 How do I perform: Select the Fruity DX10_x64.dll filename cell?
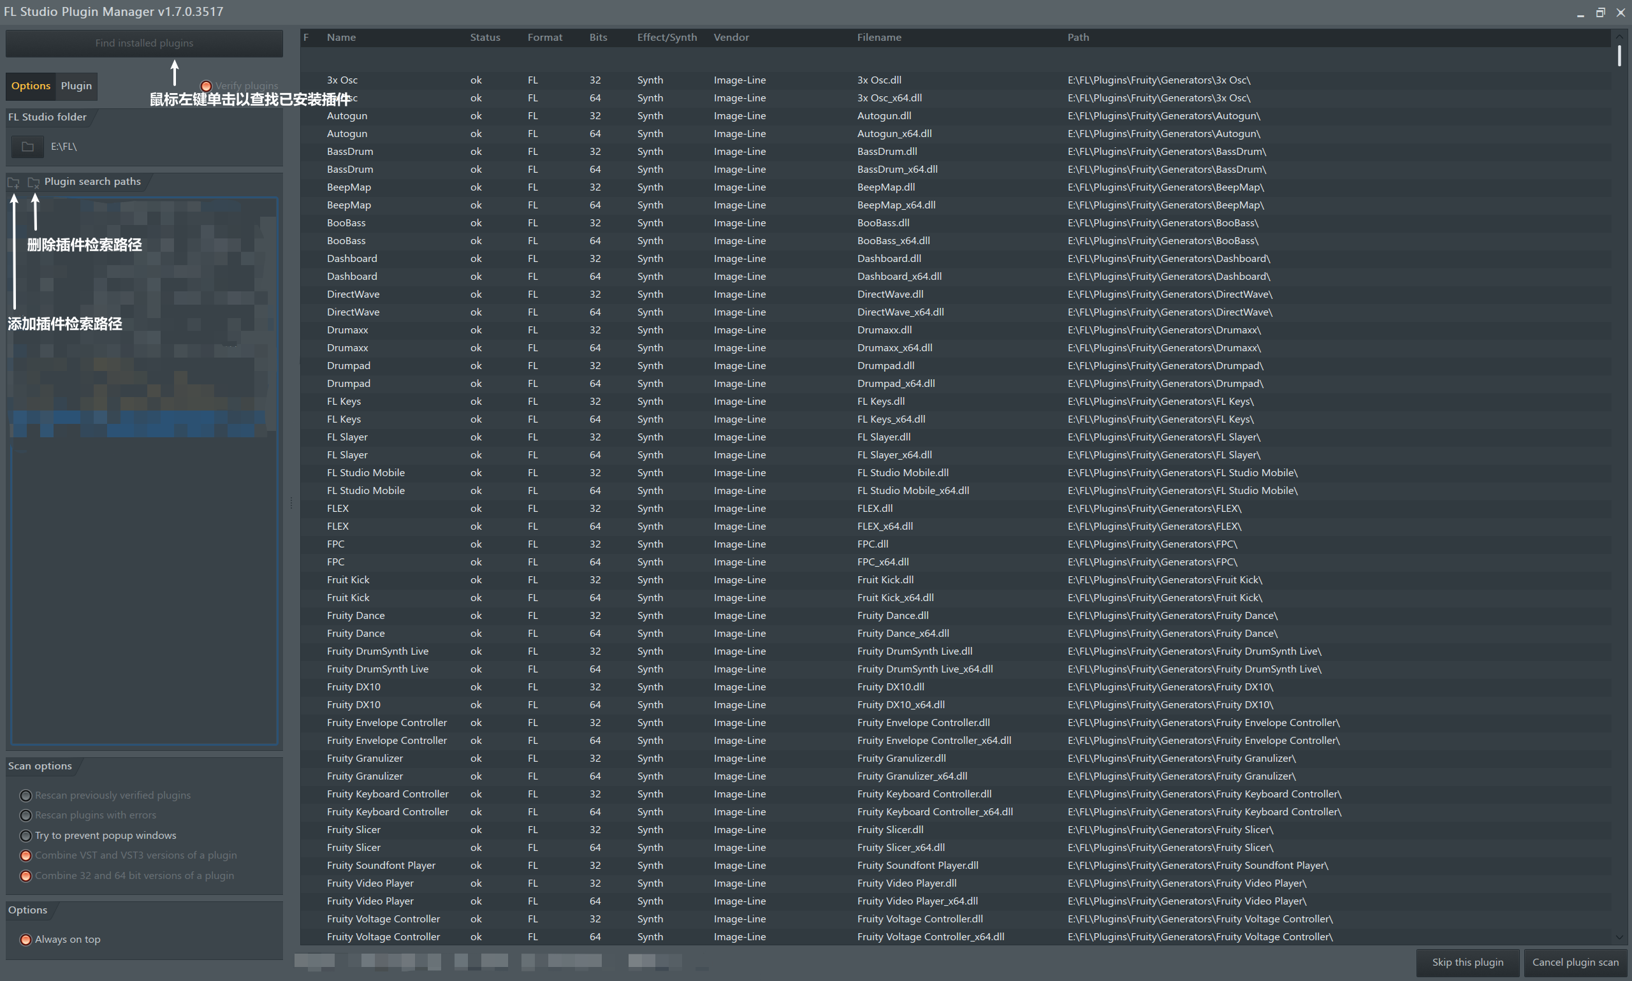pos(901,705)
